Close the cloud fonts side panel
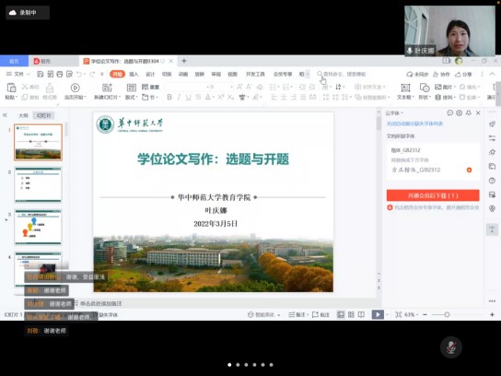Viewport: 501px width, 376px height. 478,112
